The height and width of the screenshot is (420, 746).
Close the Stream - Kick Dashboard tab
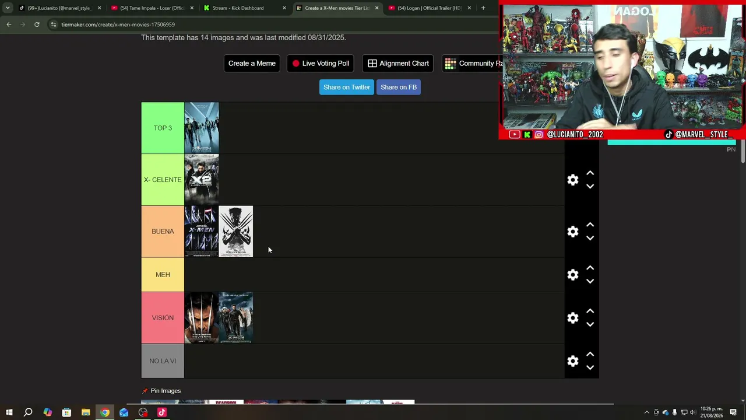coord(284,8)
